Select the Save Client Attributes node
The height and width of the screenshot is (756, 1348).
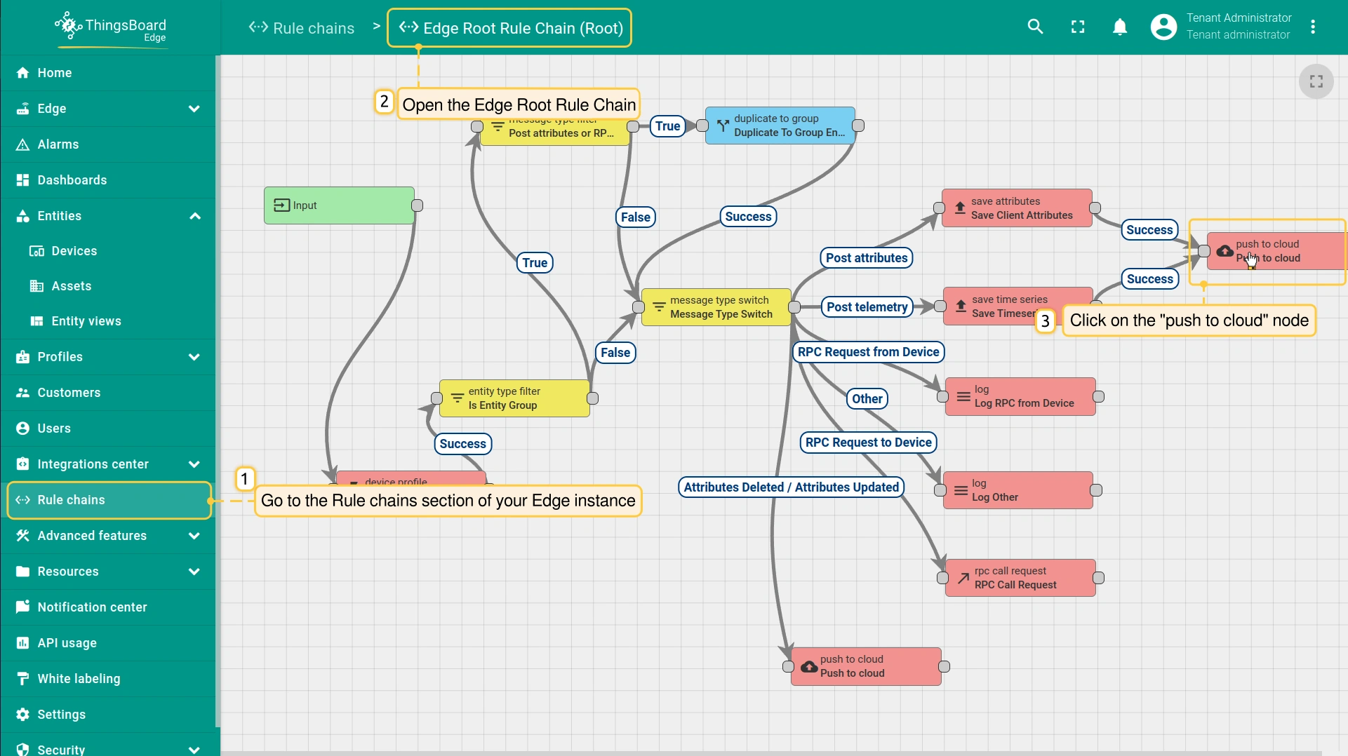point(1017,208)
